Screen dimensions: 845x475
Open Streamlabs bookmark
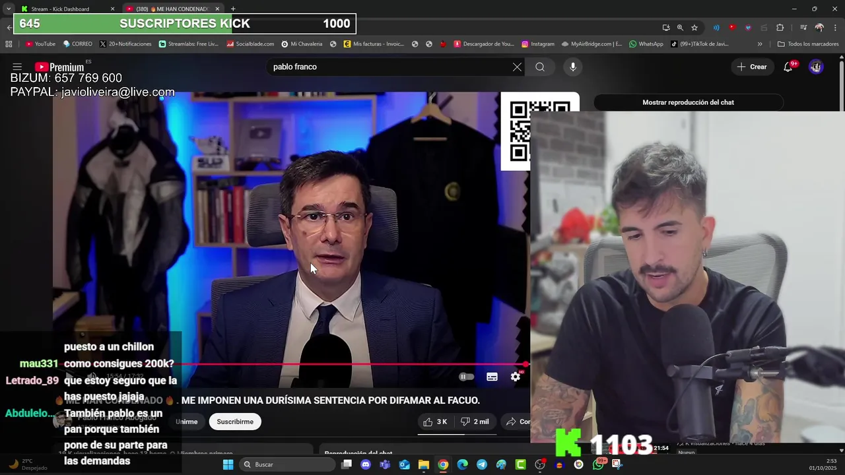(189, 44)
